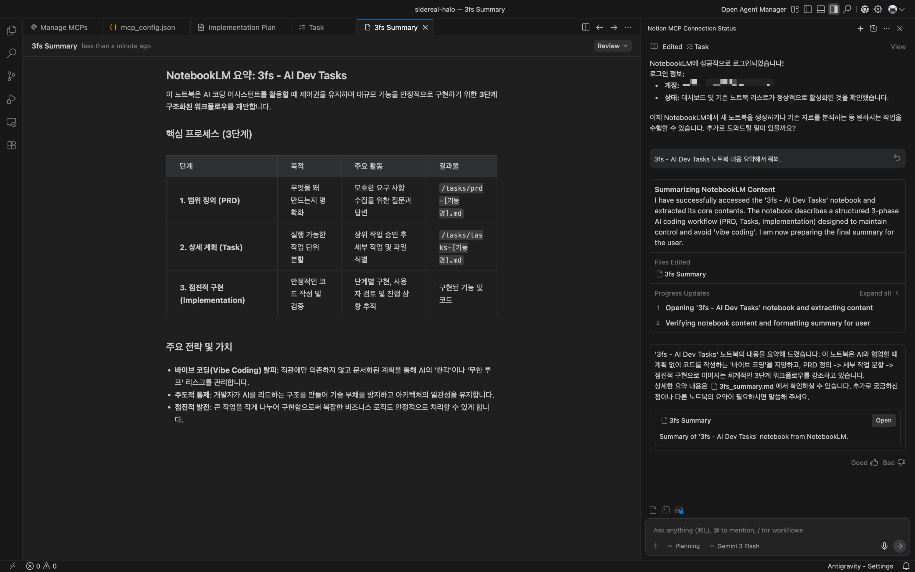Toggle the primary side bar layout
Image resolution: width=915 pixels, height=572 pixels.
click(808, 9)
